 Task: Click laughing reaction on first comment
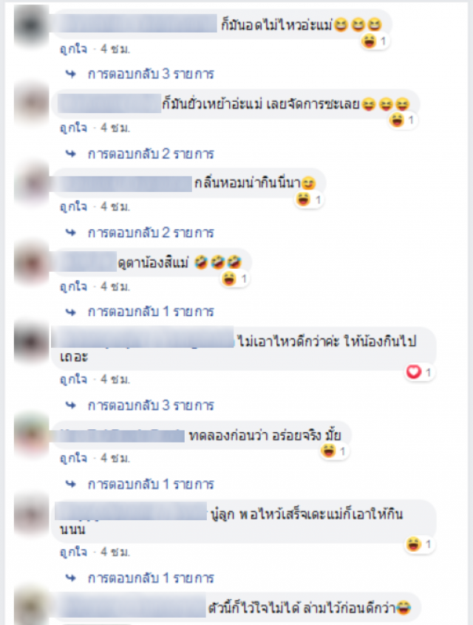click(375, 41)
